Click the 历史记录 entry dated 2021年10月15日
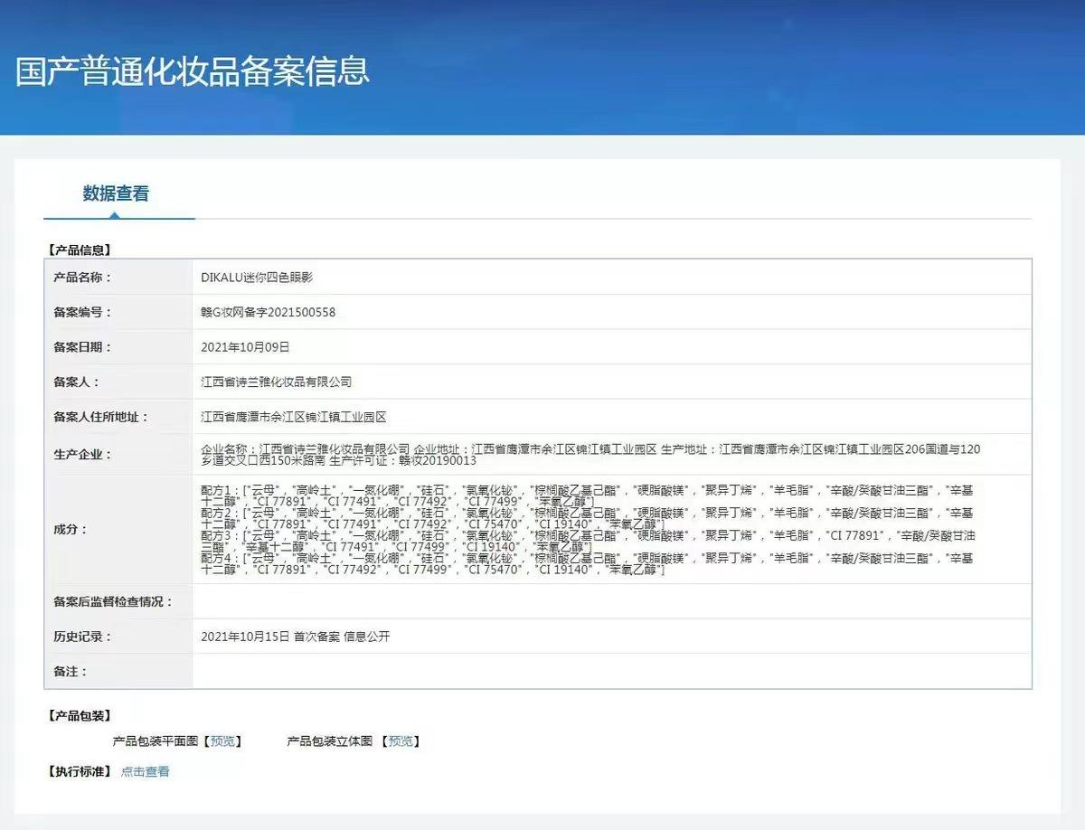The image size is (1085, 830). (296, 637)
